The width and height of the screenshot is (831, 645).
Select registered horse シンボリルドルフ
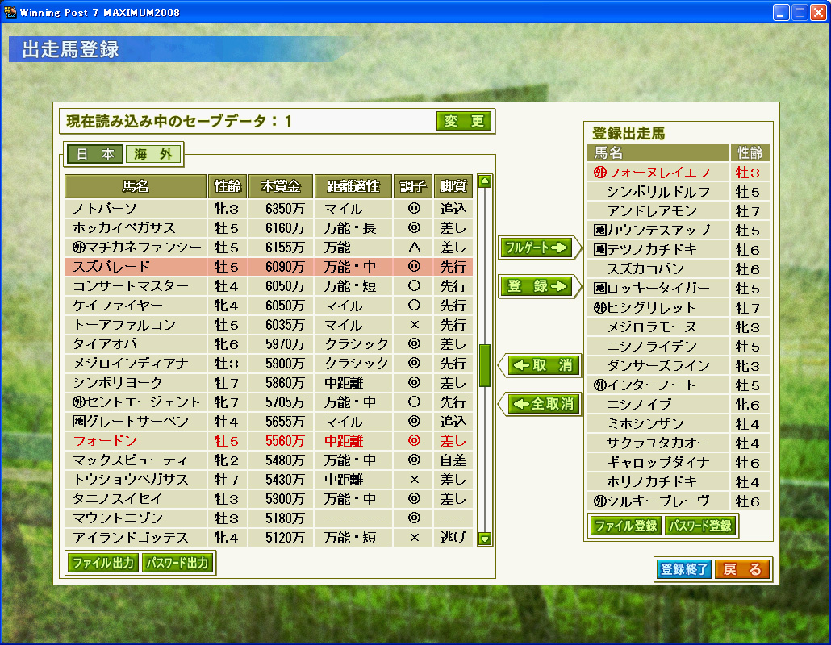click(679, 192)
